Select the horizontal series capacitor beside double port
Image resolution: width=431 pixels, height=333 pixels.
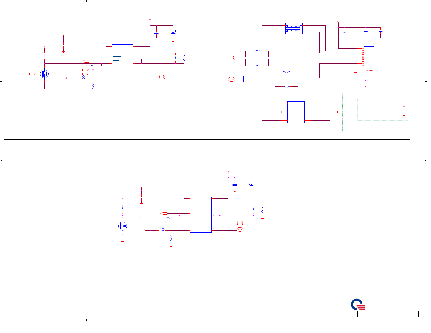coord(244,79)
